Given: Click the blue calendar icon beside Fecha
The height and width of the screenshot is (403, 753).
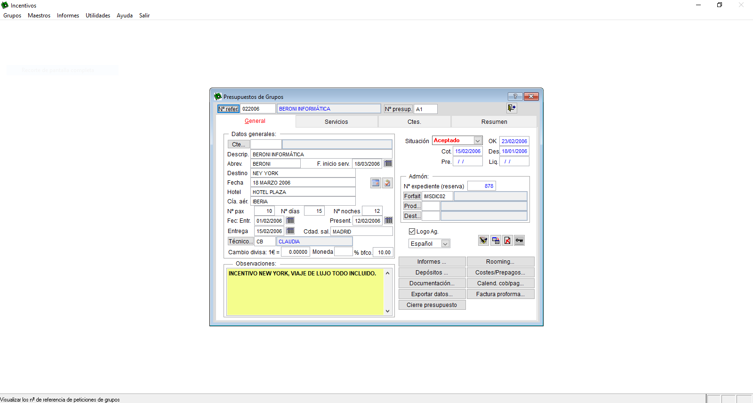Looking at the screenshot, I should [x=376, y=183].
